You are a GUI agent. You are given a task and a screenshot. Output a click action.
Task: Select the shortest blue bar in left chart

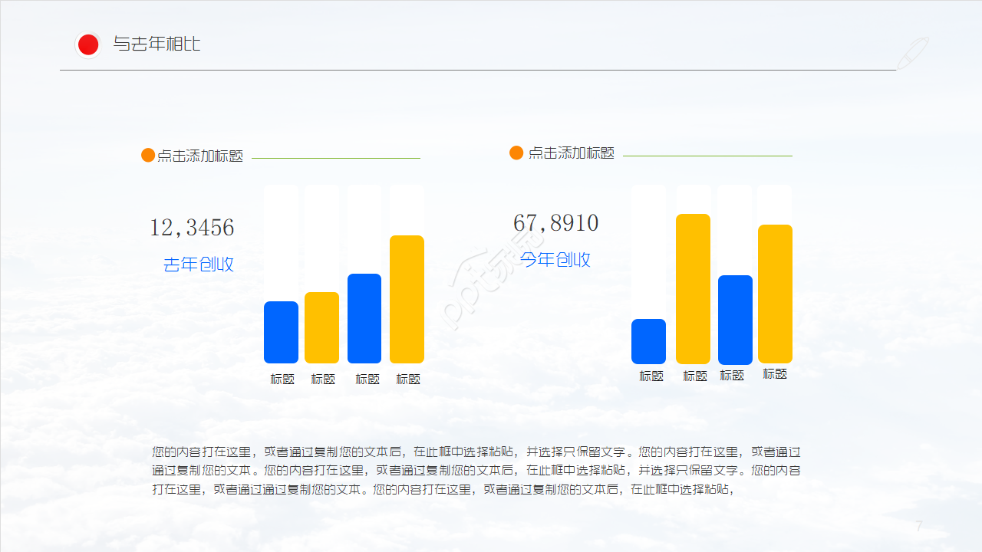[x=281, y=332]
